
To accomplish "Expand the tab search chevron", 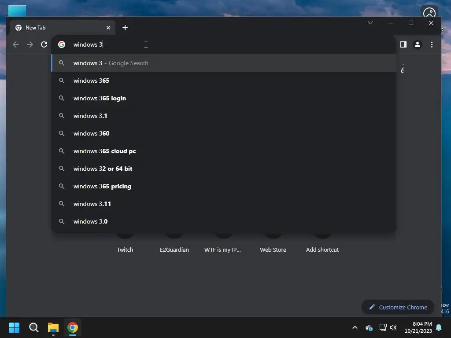I will pos(370,23).
